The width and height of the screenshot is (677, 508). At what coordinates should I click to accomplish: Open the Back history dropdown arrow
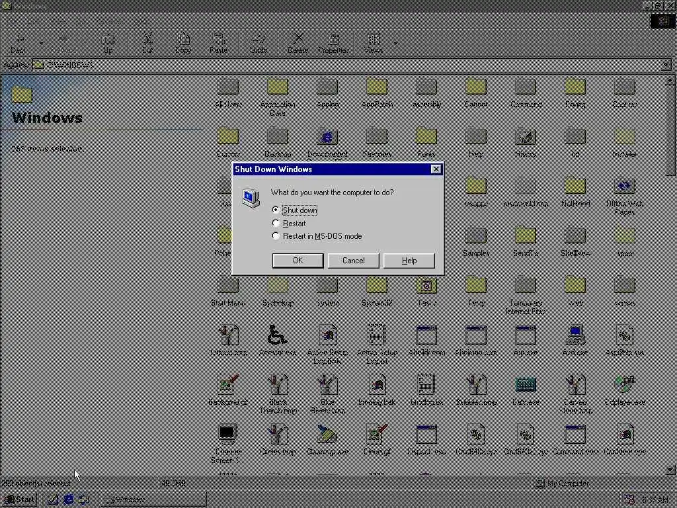pos(41,44)
